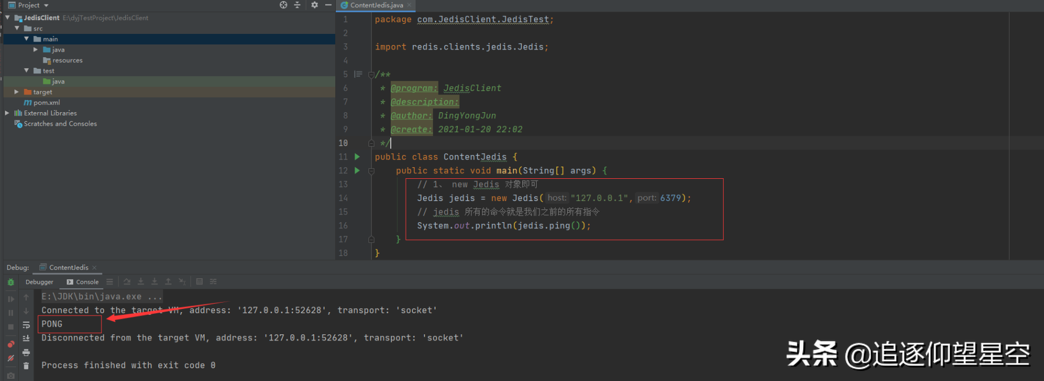Close the ContentJedis debug session tab
The width and height of the screenshot is (1044, 381).
coord(94,268)
